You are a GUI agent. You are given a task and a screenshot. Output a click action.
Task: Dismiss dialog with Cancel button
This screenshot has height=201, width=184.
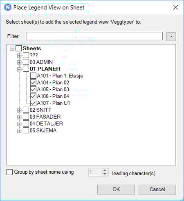pos(157,190)
